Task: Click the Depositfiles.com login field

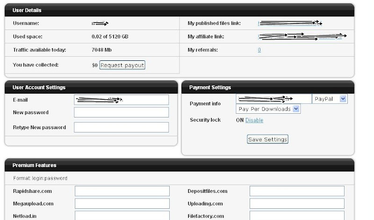Action: (x=297, y=191)
